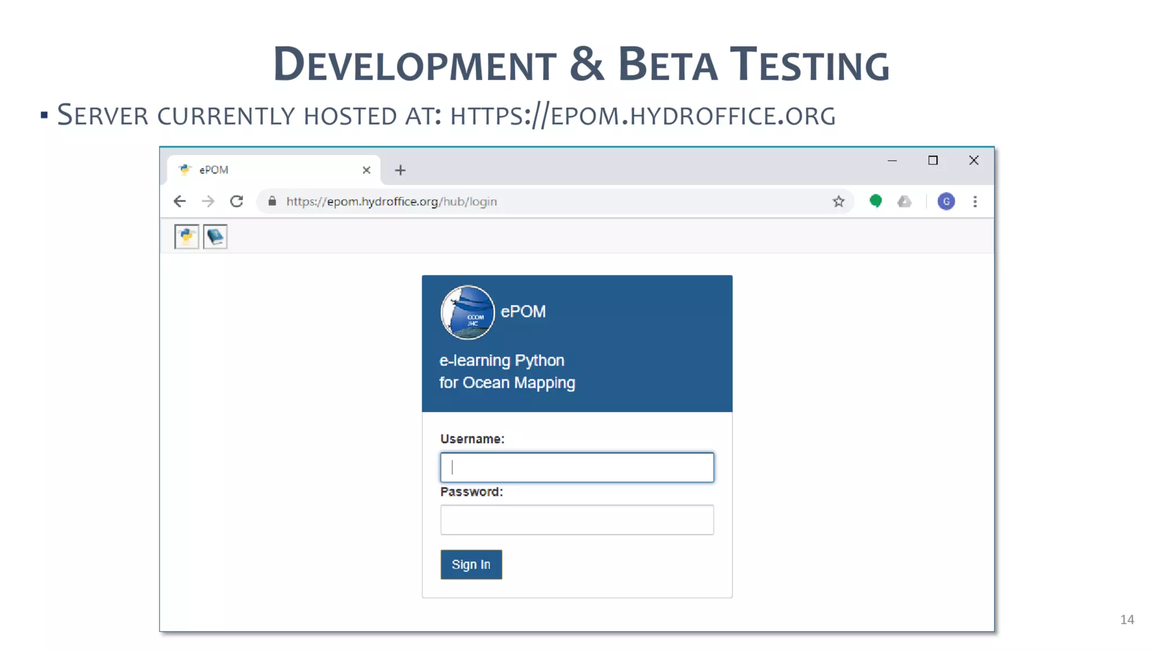
Task: Click the Username input field
Action: click(x=577, y=467)
